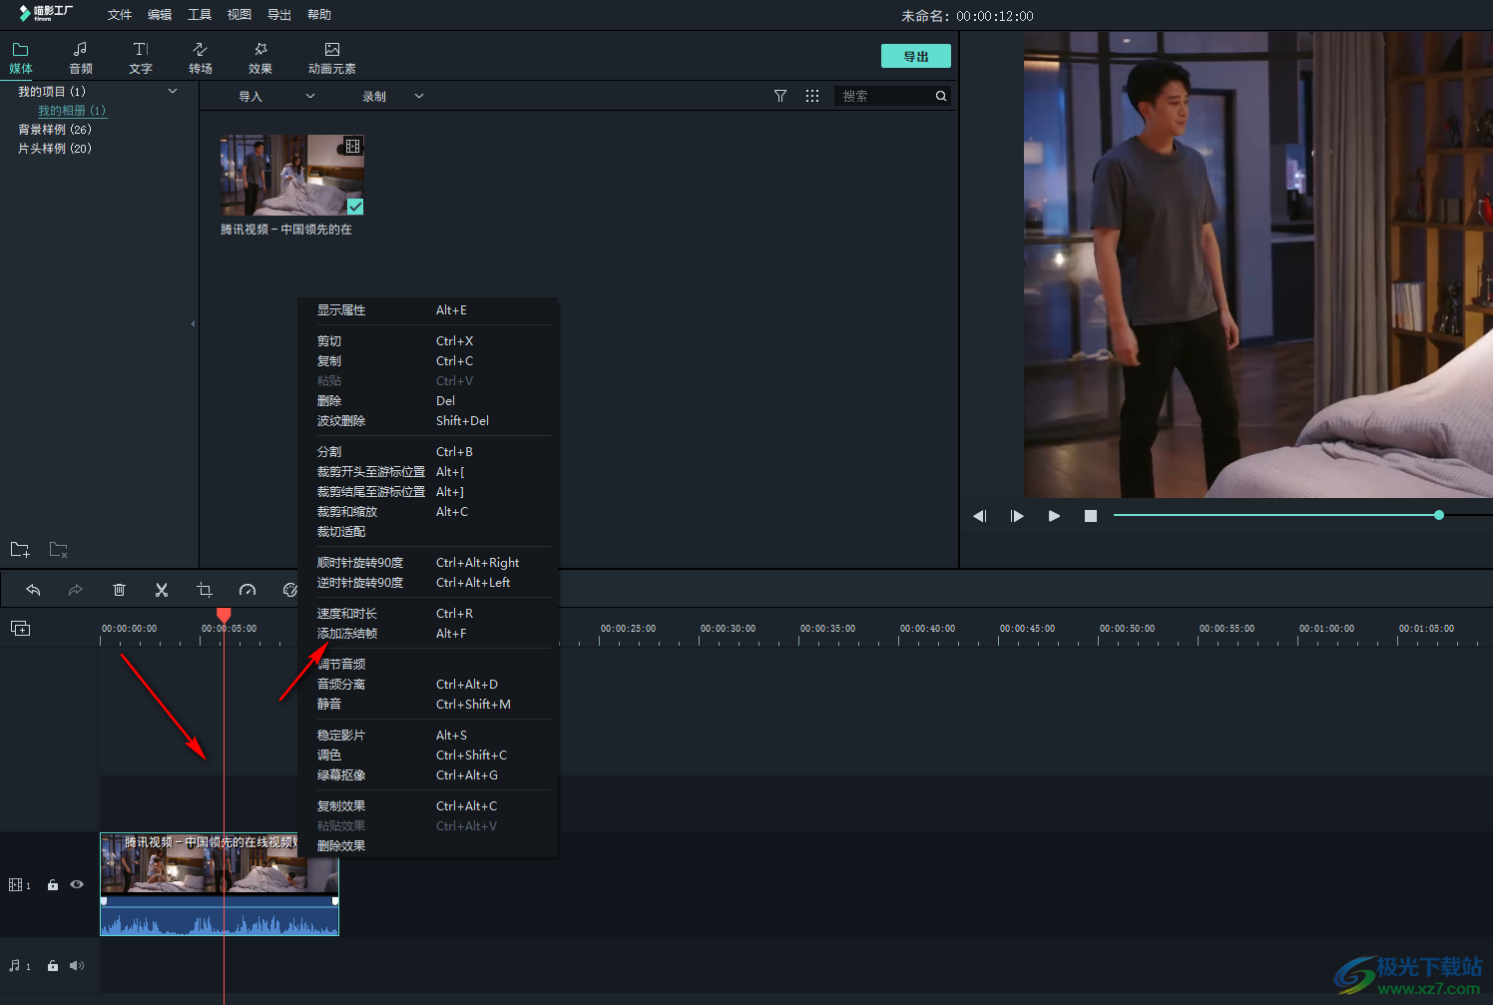Image resolution: width=1493 pixels, height=1005 pixels.
Task: Open the speed gauge icon
Action: (x=248, y=590)
